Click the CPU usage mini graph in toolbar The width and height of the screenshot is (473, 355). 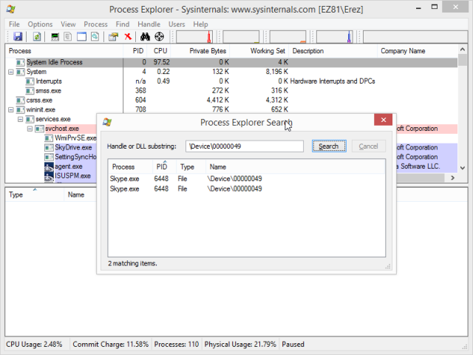point(194,37)
